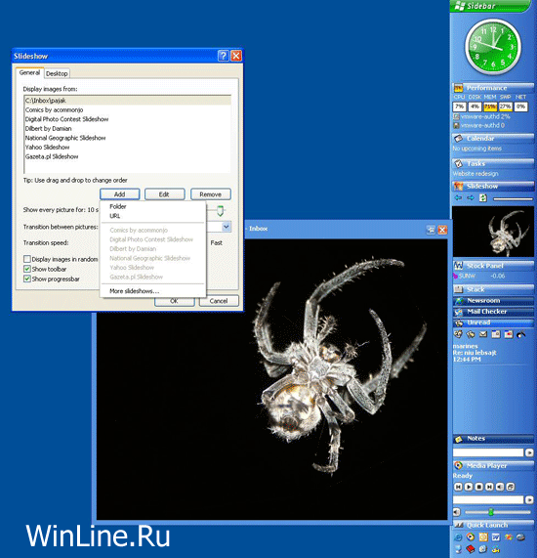Click the analog clock in the sidebar

pos(493,47)
